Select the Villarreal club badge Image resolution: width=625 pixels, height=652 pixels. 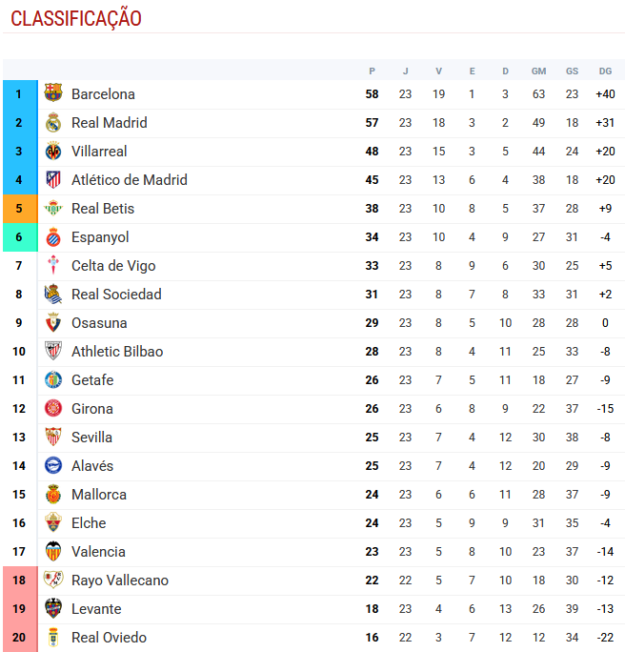[x=53, y=151]
